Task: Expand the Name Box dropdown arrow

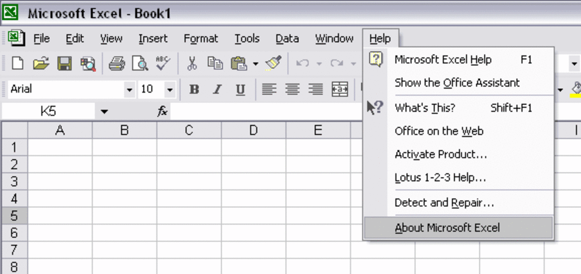Action: tap(104, 112)
